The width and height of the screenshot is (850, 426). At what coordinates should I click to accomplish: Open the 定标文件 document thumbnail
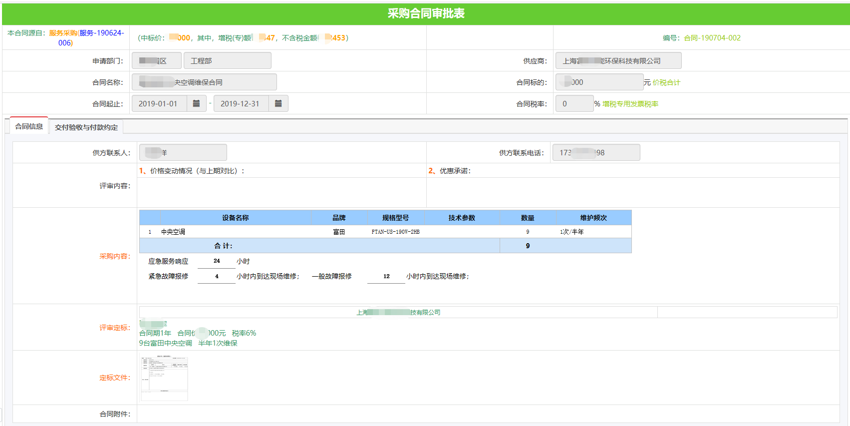(x=164, y=378)
